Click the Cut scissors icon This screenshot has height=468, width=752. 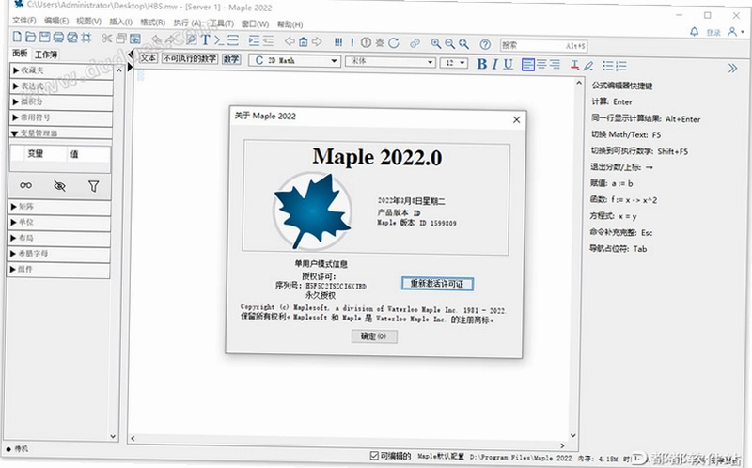coord(107,39)
